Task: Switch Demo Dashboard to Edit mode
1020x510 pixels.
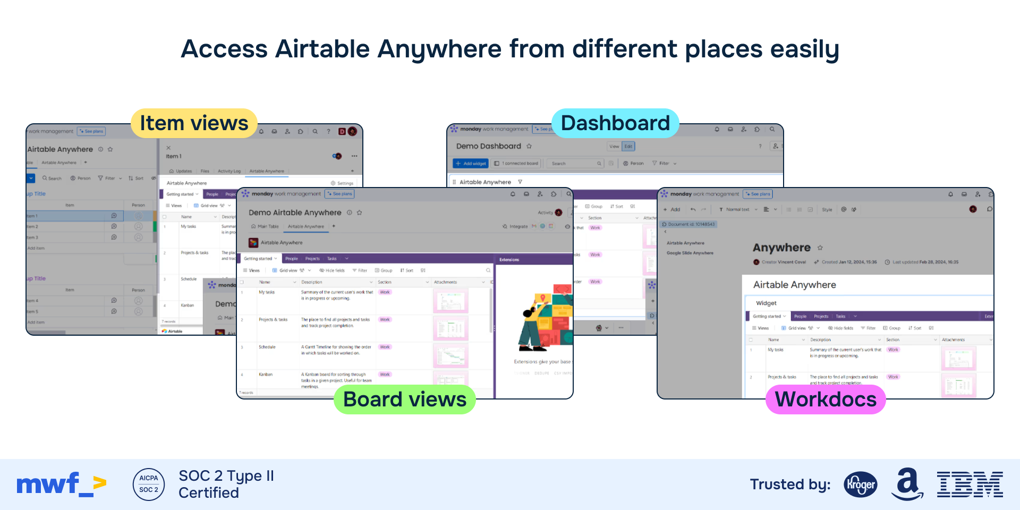Action: pos(628,146)
